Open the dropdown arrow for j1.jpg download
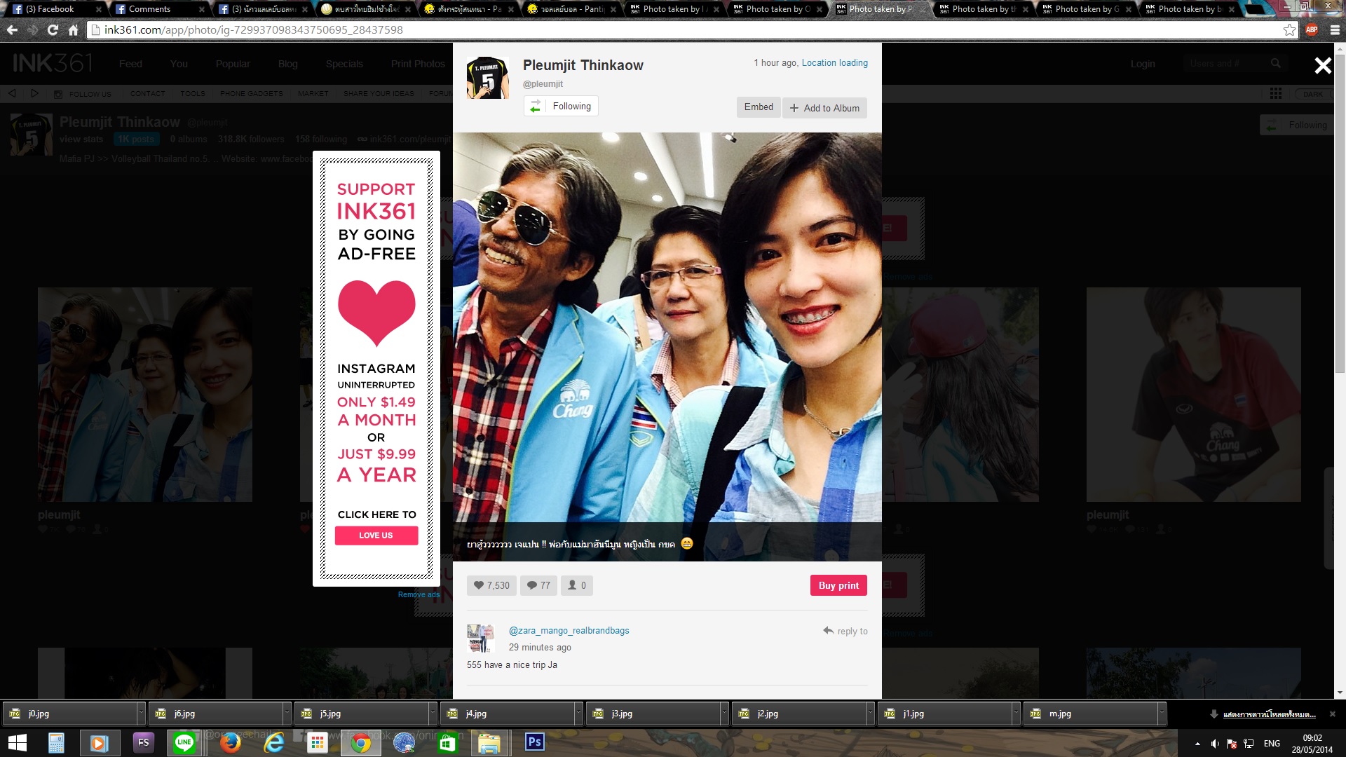This screenshot has width=1346, height=757. (1016, 714)
